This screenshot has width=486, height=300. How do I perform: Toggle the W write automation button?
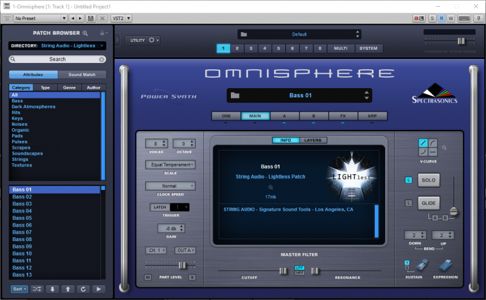451,18
